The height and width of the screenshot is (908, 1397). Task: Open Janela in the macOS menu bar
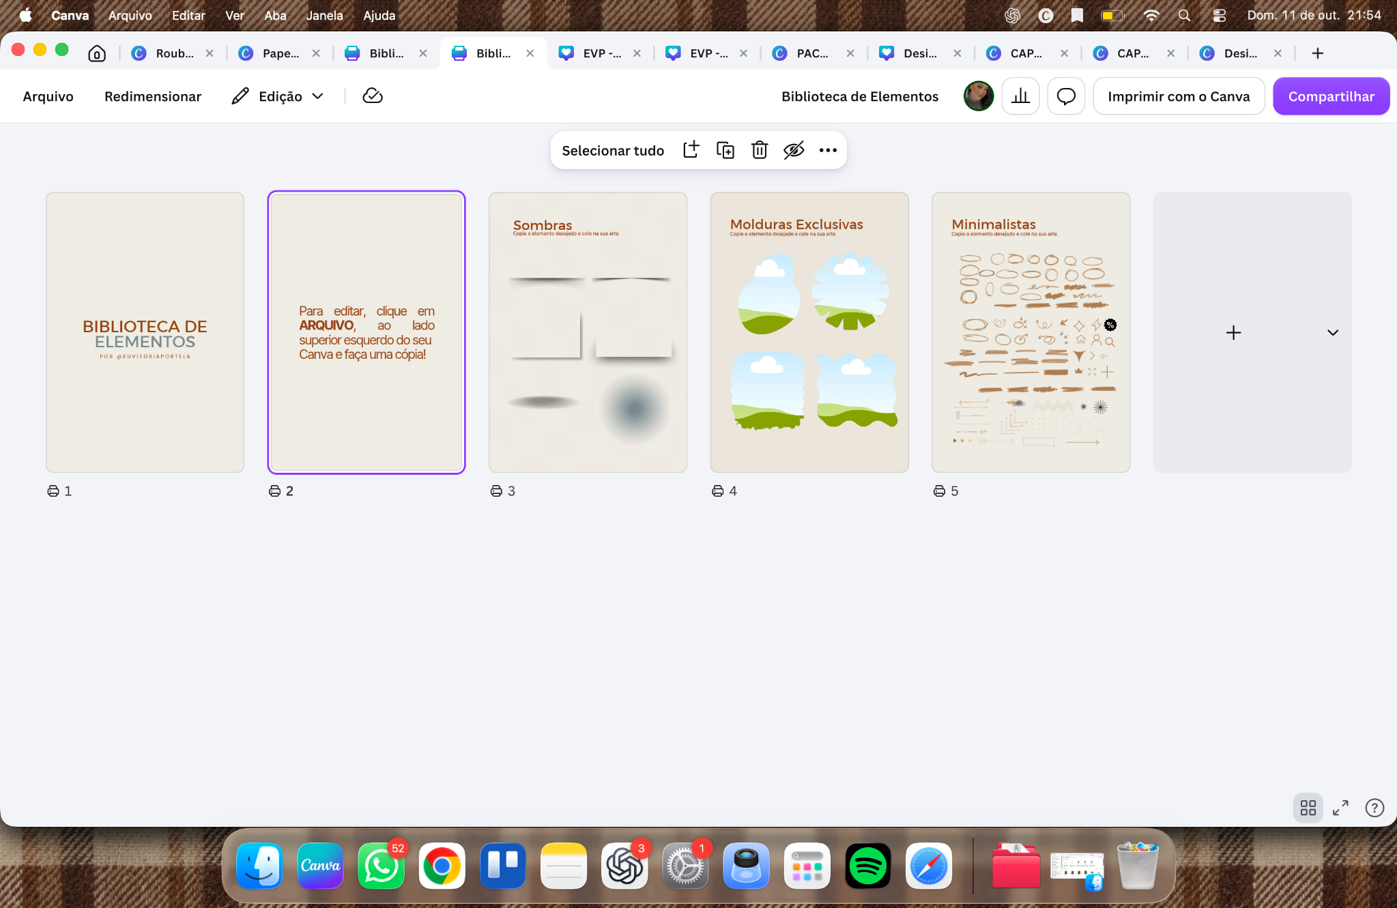pos(324,15)
